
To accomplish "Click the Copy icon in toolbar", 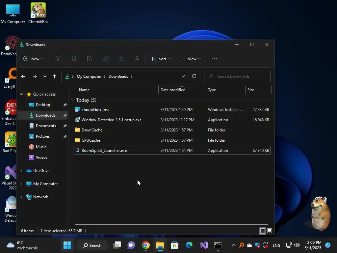I will (x=74, y=59).
